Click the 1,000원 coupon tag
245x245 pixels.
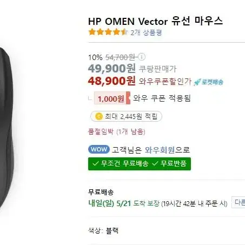tap(112, 98)
